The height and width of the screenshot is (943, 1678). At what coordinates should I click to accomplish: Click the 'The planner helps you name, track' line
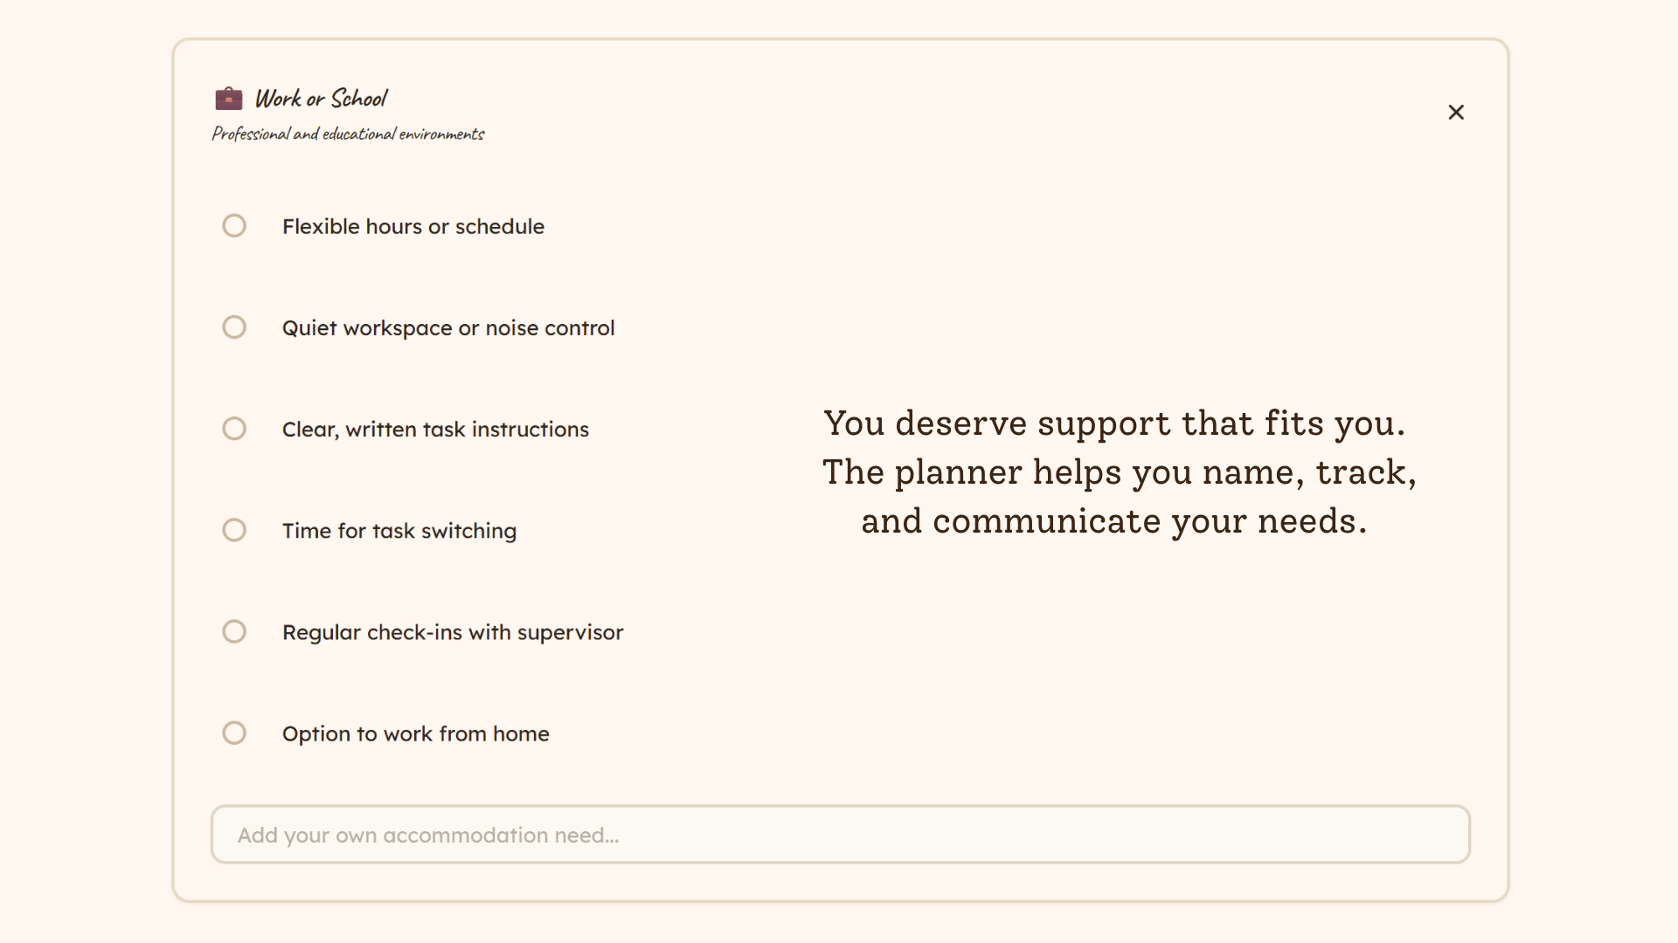pyautogui.click(x=1119, y=472)
